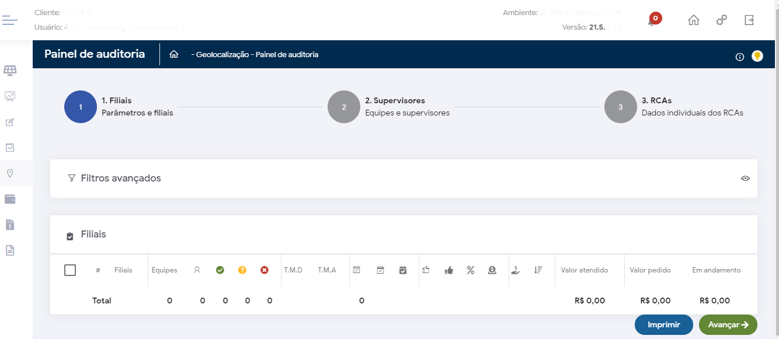Click the yellow lightbulb tips icon

[x=757, y=56]
